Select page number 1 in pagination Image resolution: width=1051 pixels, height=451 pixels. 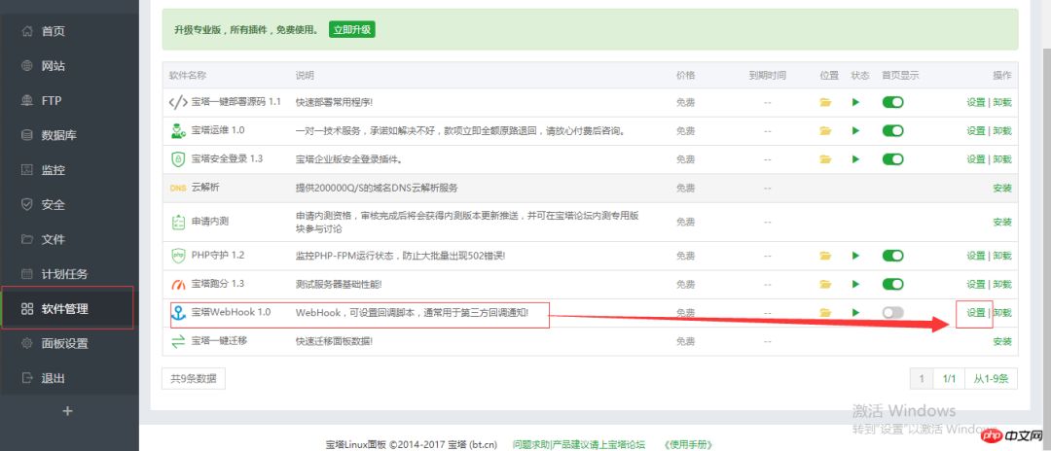point(922,379)
